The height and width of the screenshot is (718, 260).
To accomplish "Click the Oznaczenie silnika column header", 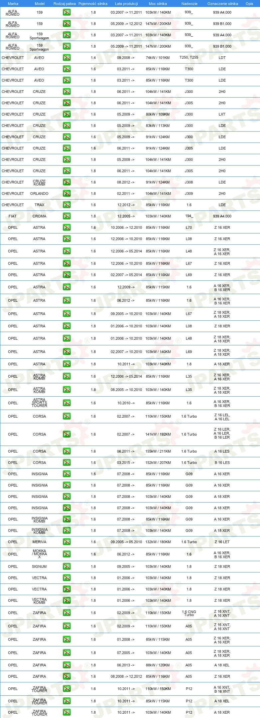I will click(x=223, y=4).
